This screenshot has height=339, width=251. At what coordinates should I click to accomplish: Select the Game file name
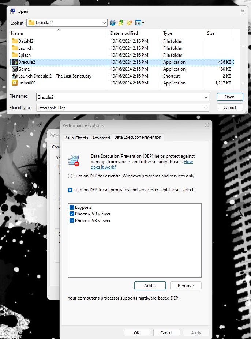pyautogui.click(x=24, y=69)
